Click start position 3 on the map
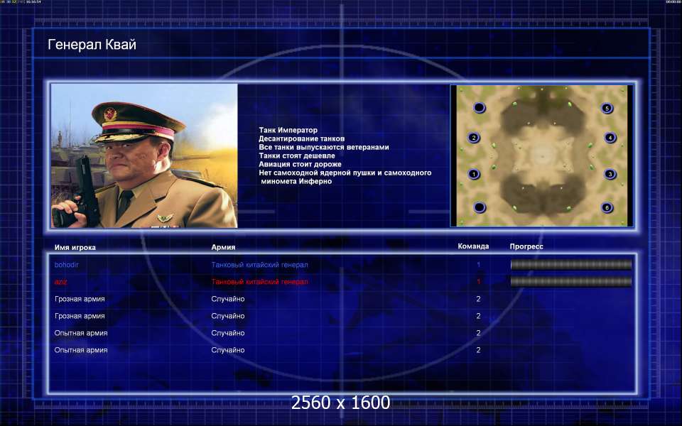The height and width of the screenshot is (426, 682). point(610,175)
